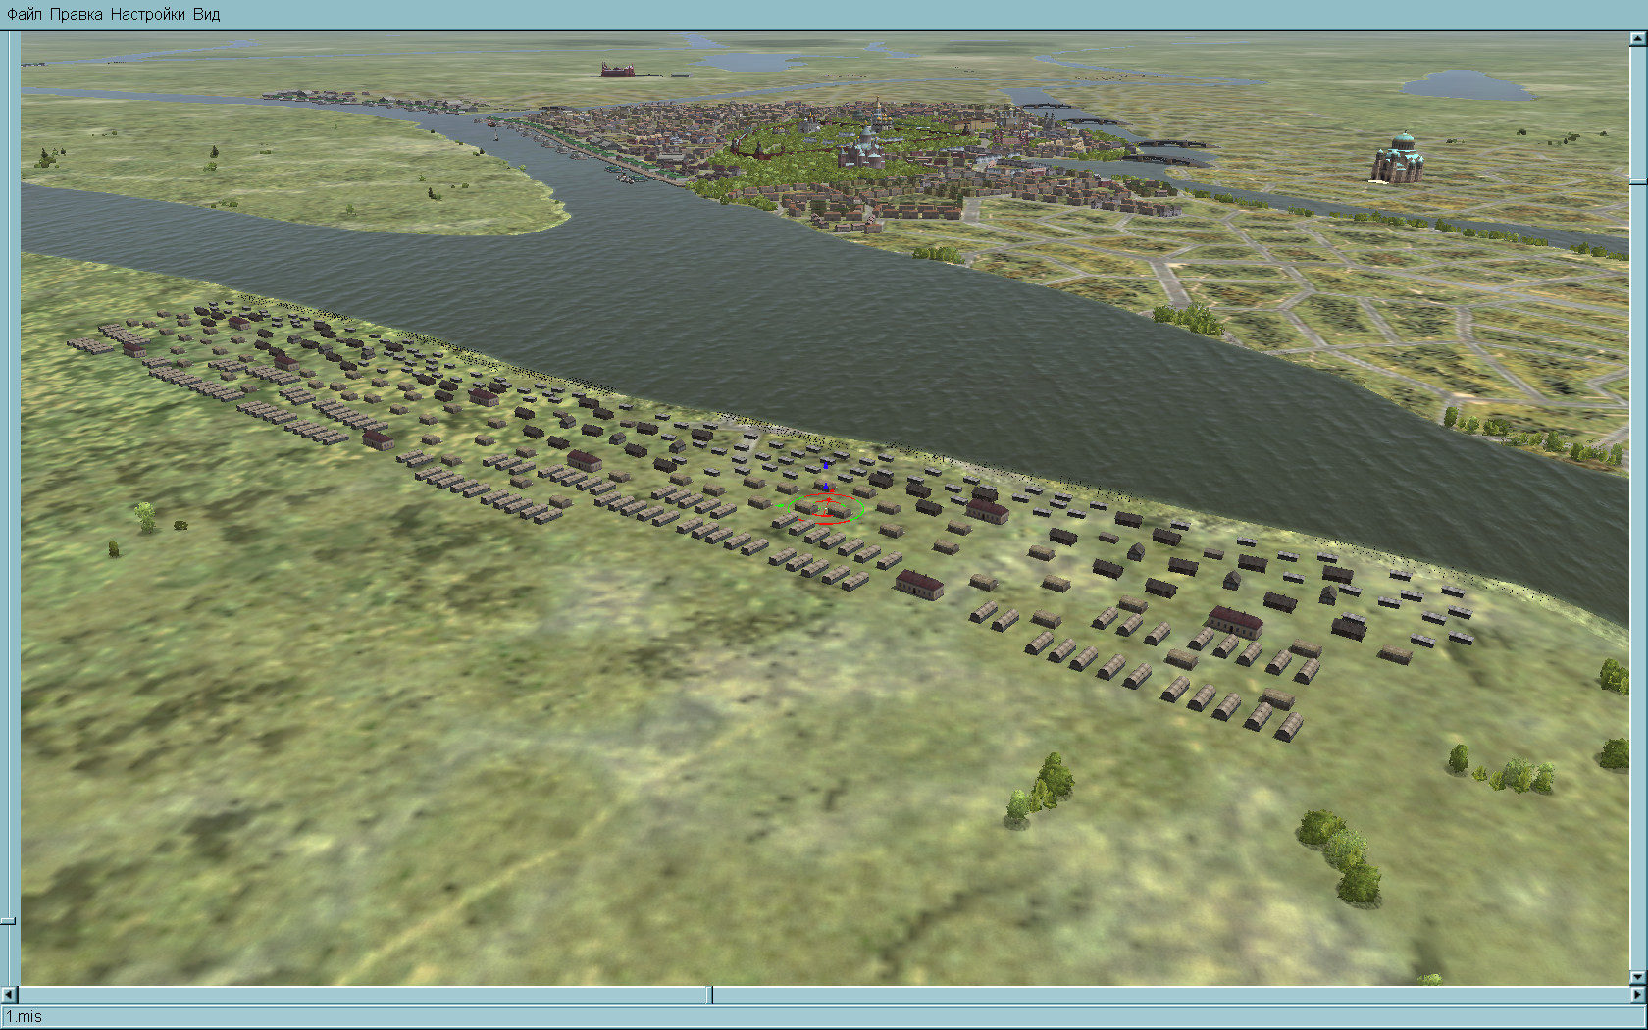Open the Вид menu
Image resolution: width=1648 pixels, height=1030 pixels.
click(206, 14)
